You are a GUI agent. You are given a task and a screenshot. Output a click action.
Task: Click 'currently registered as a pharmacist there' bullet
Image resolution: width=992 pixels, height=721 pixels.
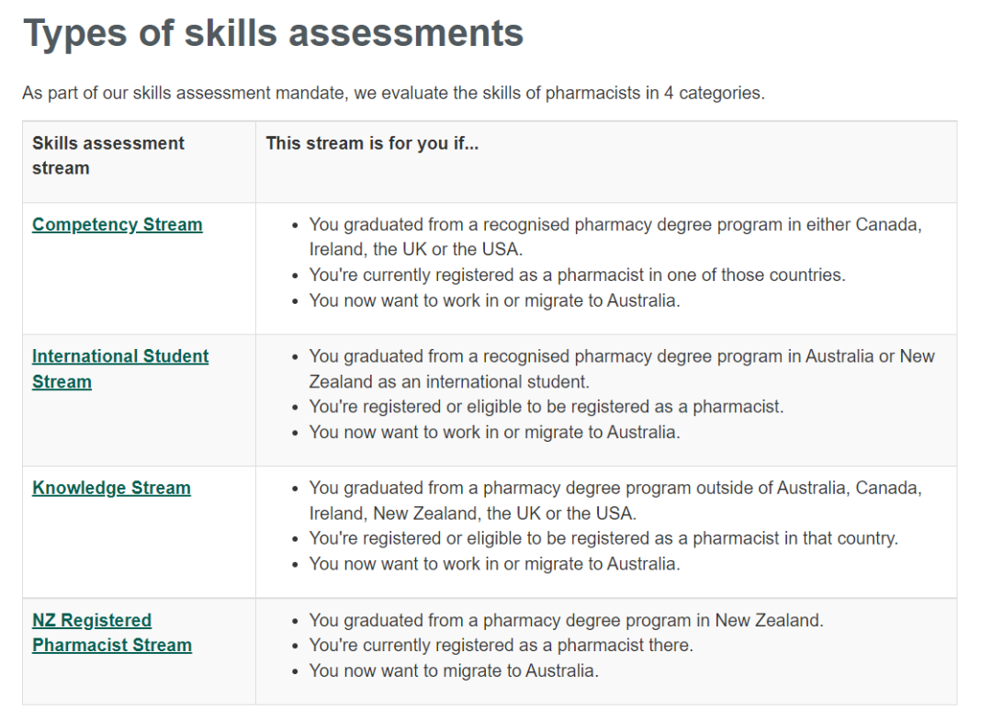[x=501, y=645]
